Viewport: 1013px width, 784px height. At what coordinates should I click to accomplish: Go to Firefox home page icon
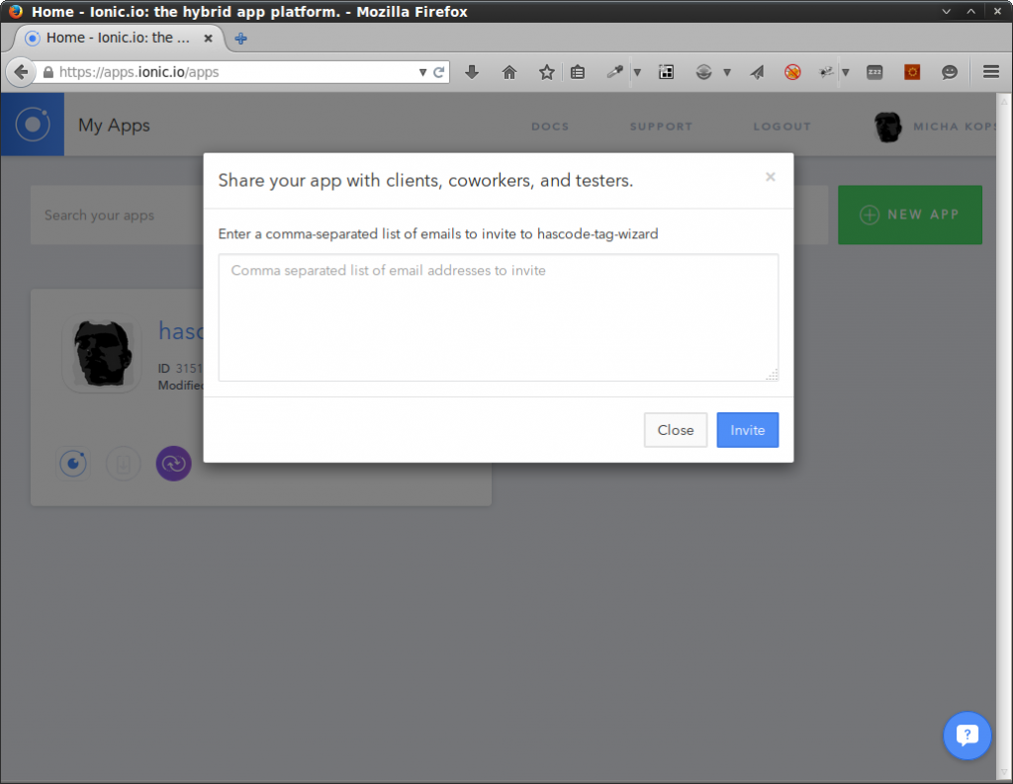[509, 72]
